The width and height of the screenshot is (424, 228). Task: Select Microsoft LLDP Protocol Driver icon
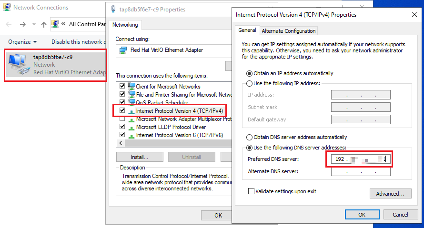[x=131, y=127]
